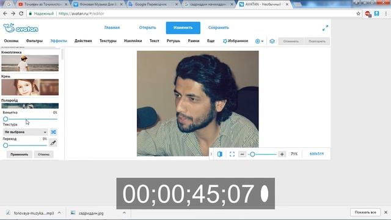
Task: Switch to Основы menu
Action: click(11, 41)
